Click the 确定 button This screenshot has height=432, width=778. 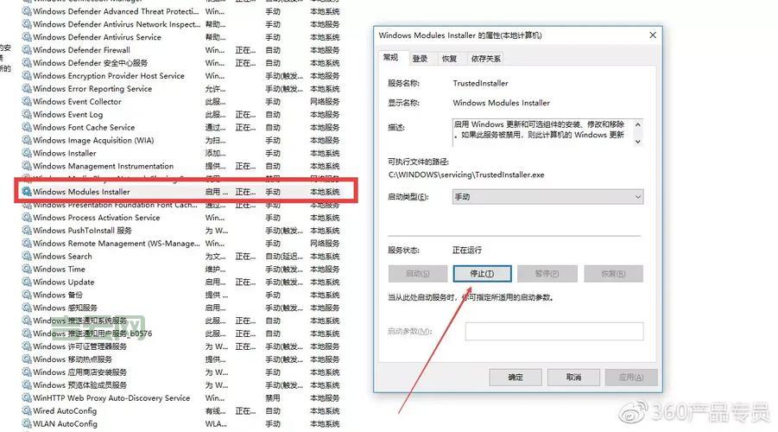point(516,378)
